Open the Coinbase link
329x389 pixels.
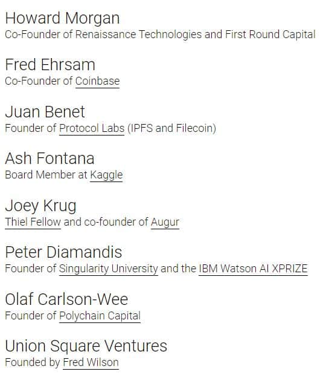pos(97,81)
